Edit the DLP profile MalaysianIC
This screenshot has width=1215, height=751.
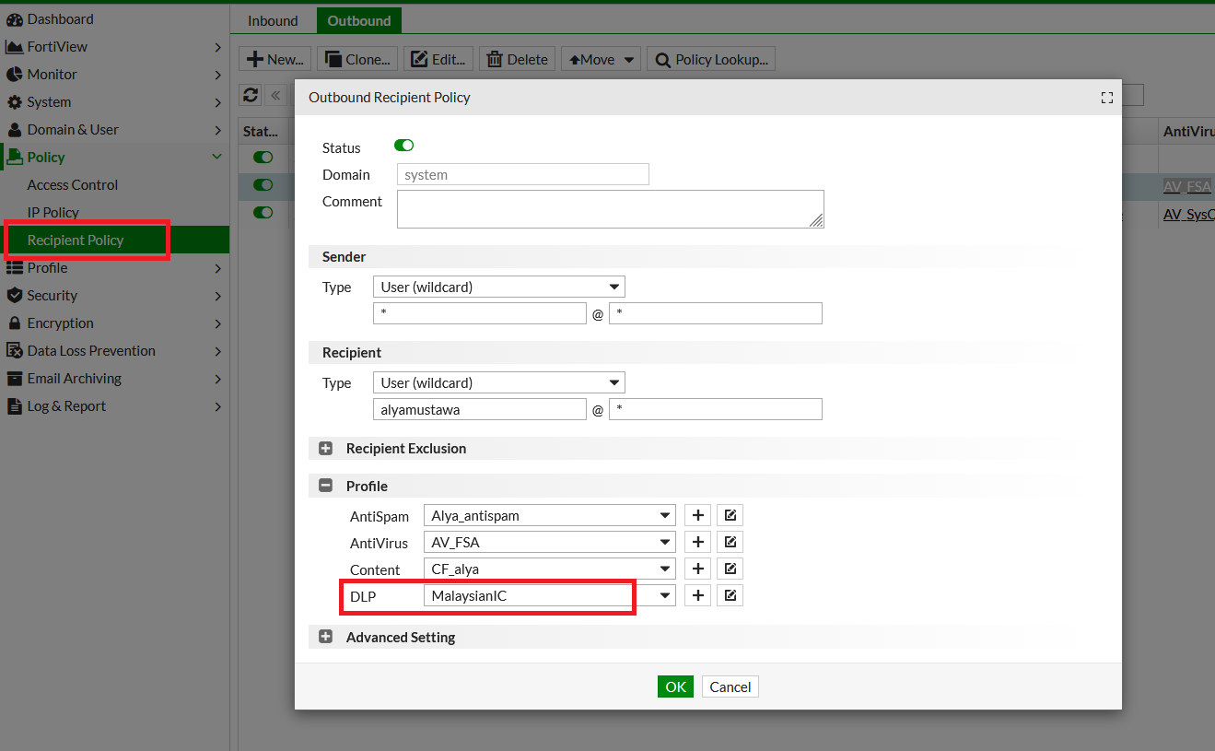730,596
